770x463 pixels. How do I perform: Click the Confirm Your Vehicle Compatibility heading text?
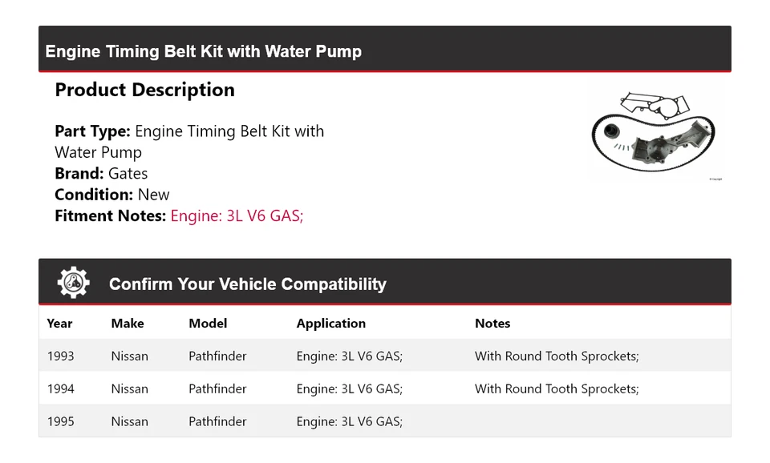[x=247, y=284]
